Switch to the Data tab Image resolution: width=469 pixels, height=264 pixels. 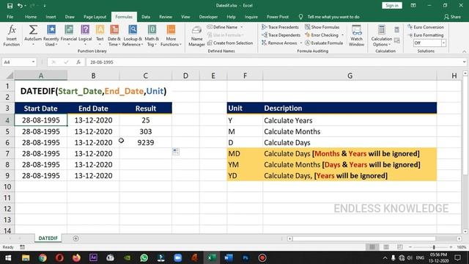click(x=146, y=17)
